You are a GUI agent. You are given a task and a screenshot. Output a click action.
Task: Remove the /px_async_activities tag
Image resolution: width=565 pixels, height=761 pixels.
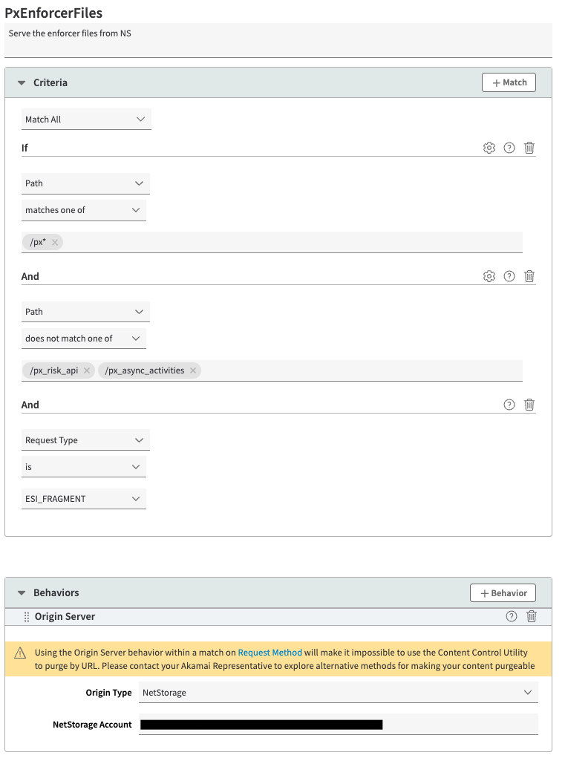coord(193,370)
